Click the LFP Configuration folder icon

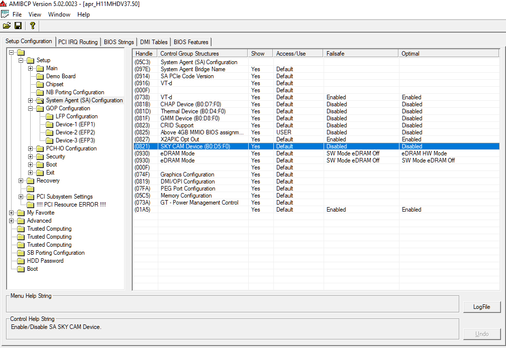(x=50, y=116)
